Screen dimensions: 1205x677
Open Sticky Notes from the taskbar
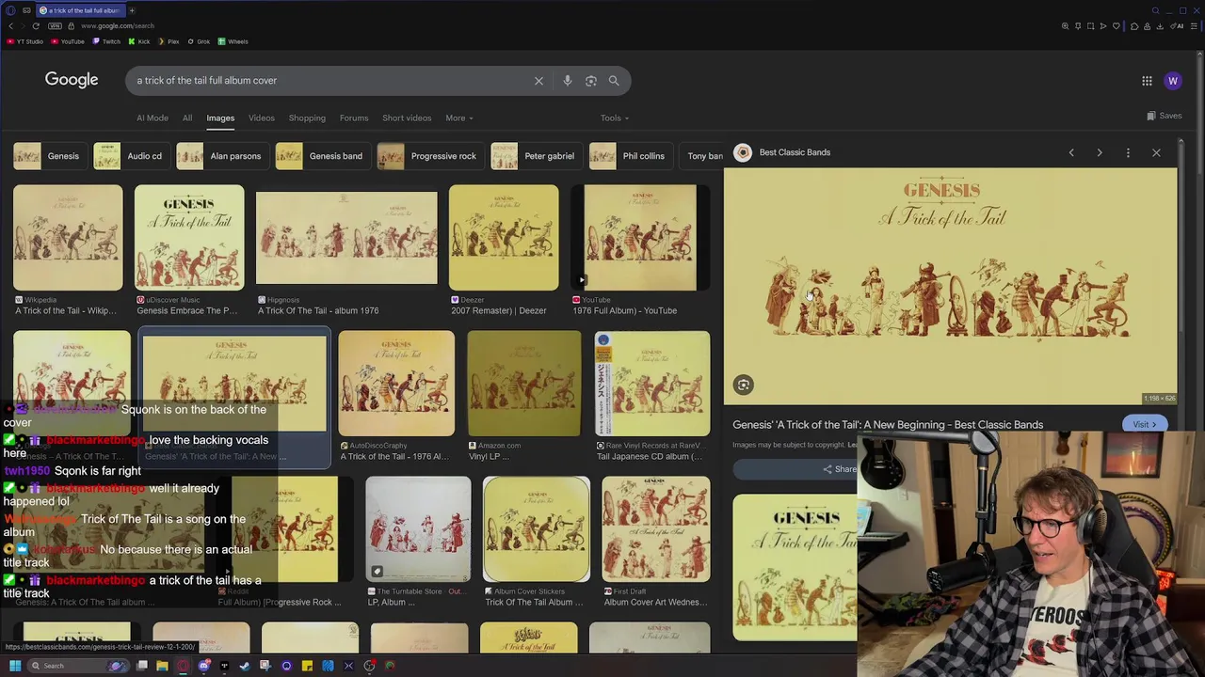[307, 666]
